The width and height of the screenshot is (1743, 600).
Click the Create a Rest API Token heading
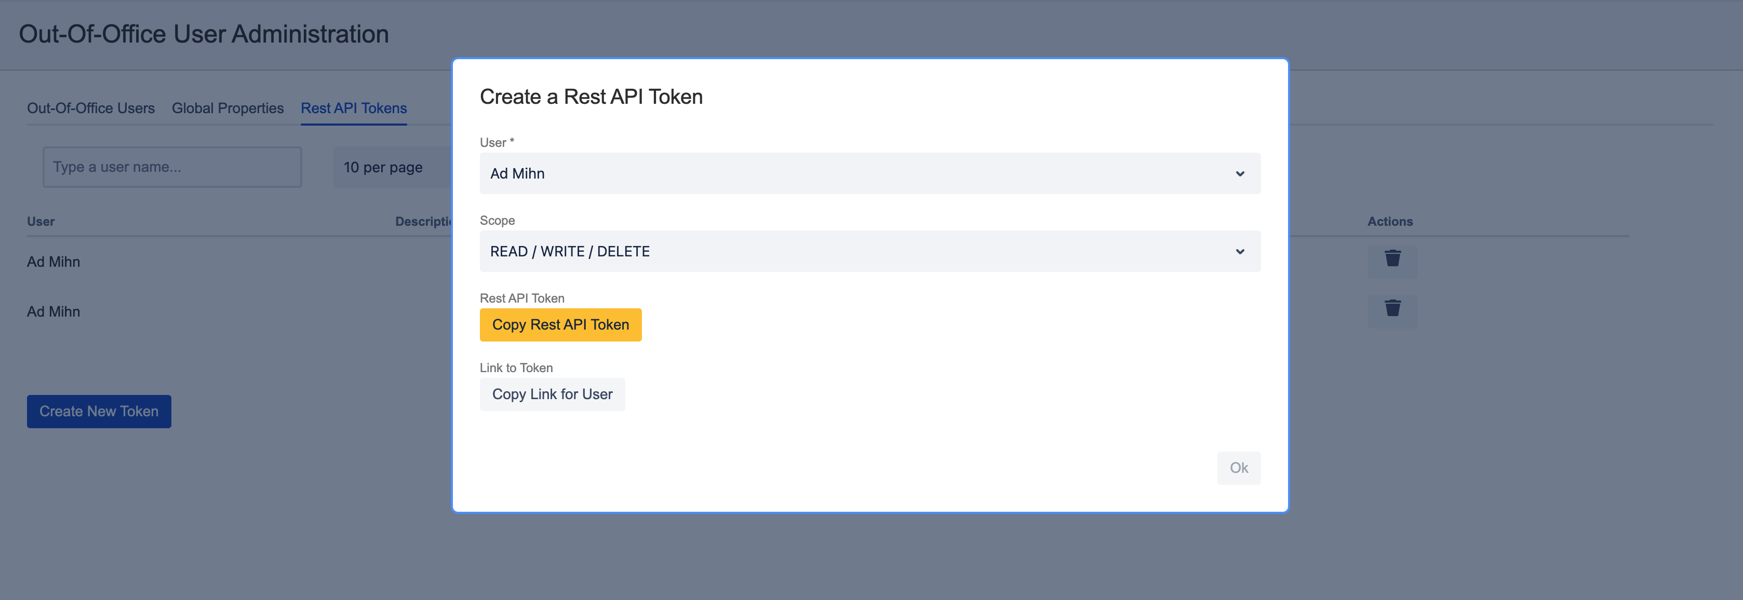591,97
